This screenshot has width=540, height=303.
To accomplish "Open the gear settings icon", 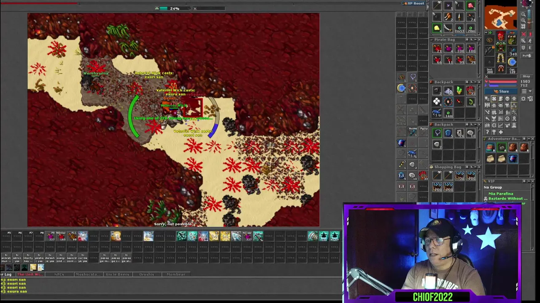I will tap(524, 99).
